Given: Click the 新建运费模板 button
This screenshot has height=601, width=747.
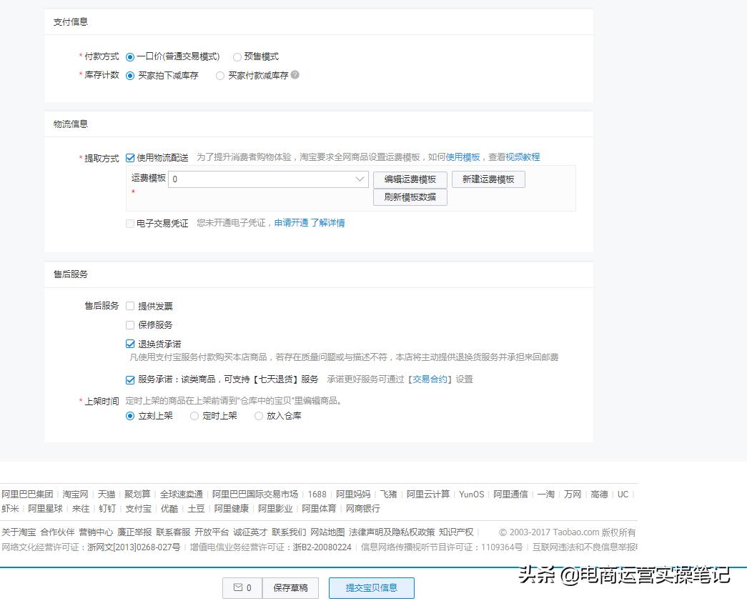Looking at the screenshot, I should 488,179.
